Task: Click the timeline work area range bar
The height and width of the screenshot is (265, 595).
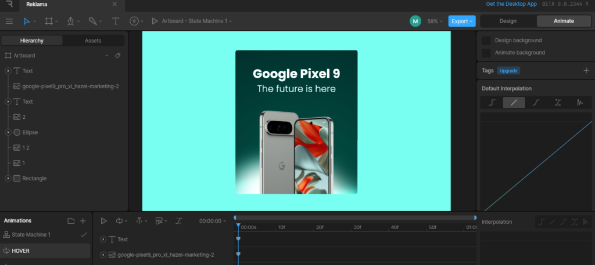Action: pyautogui.click(x=355, y=217)
